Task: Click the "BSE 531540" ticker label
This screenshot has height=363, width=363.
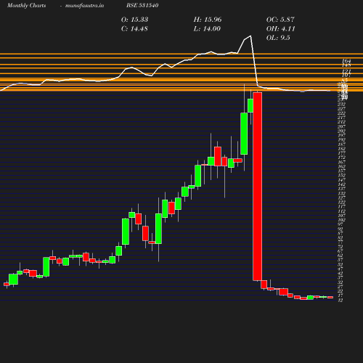Action: pos(142,5)
